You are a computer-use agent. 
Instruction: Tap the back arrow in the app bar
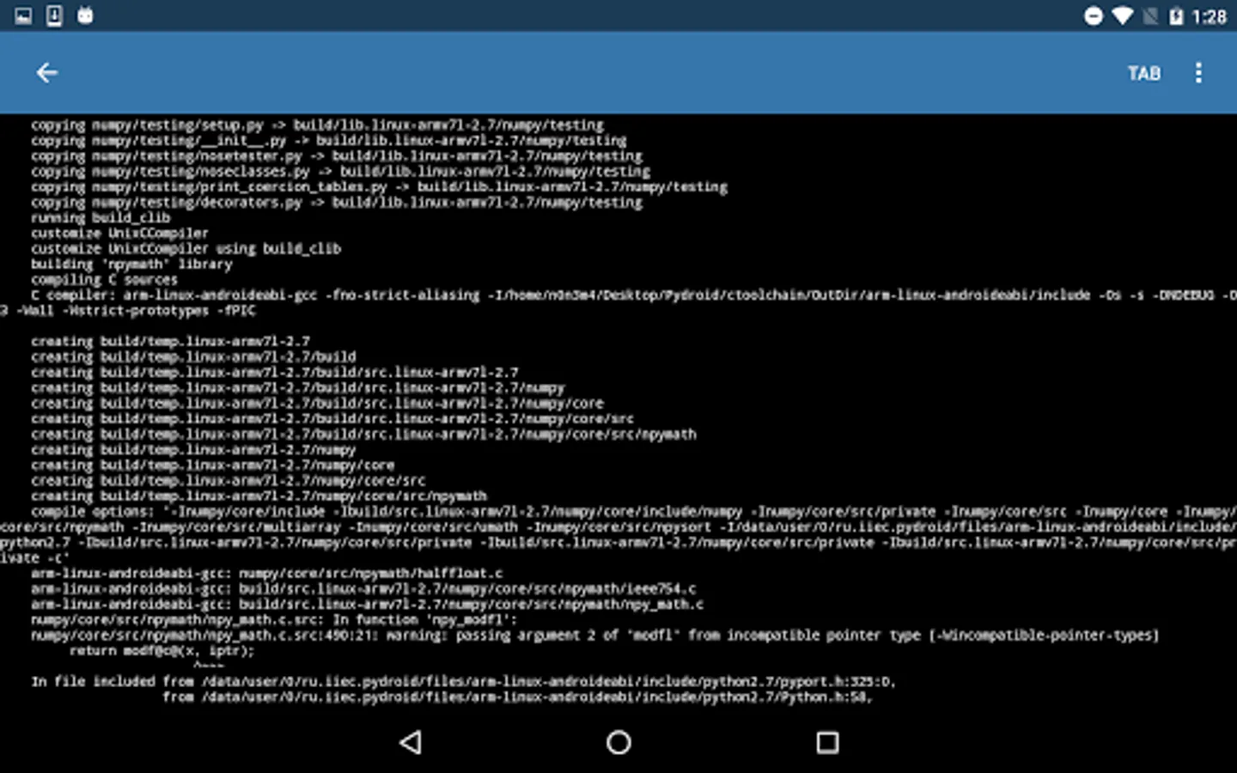coord(47,73)
